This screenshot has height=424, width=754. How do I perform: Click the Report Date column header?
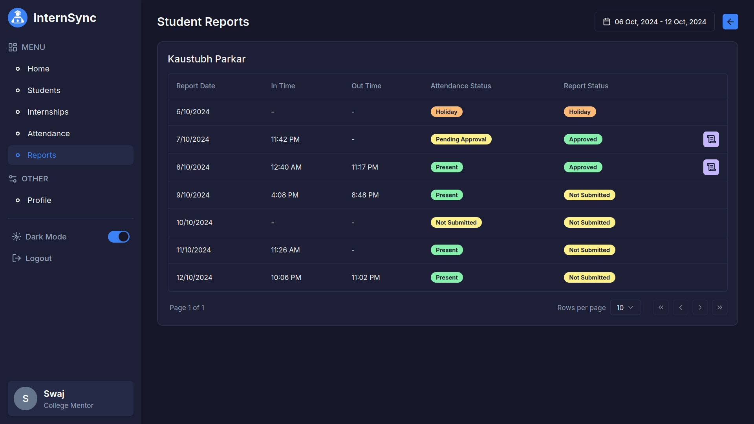coord(196,86)
